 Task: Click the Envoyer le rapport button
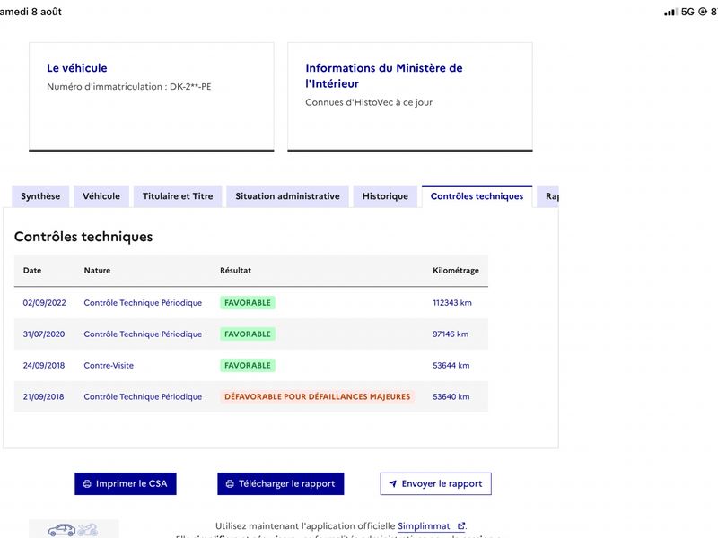pyautogui.click(x=436, y=483)
